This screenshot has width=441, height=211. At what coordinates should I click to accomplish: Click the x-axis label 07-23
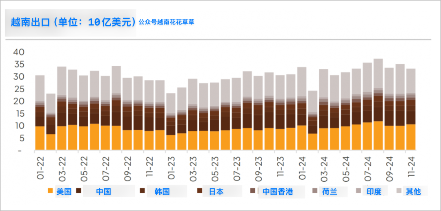(x=236, y=169)
